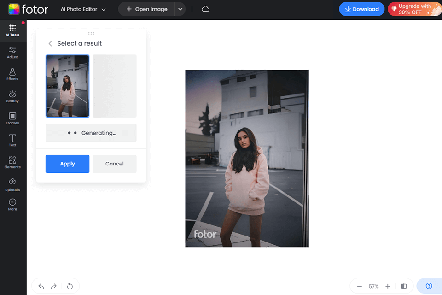Apply the selected result

coord(67,164)
